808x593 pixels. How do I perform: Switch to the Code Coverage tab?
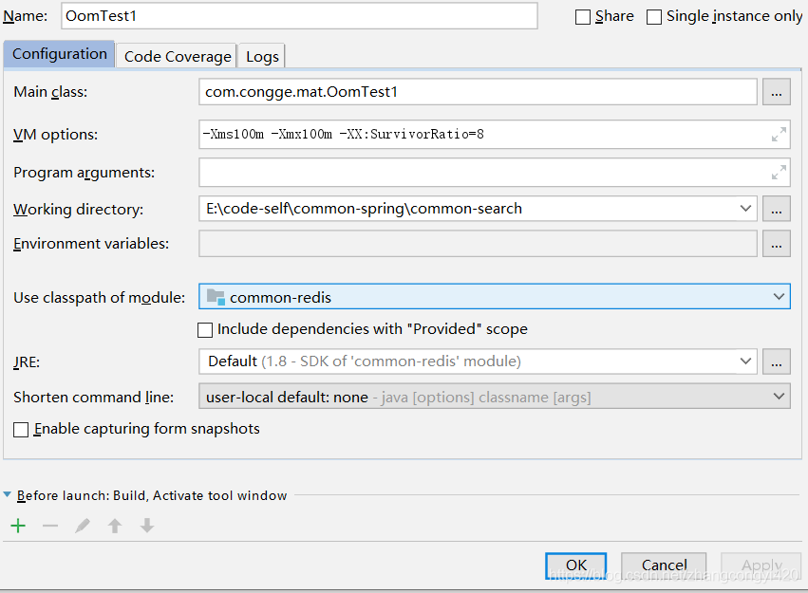pos(178,56)
